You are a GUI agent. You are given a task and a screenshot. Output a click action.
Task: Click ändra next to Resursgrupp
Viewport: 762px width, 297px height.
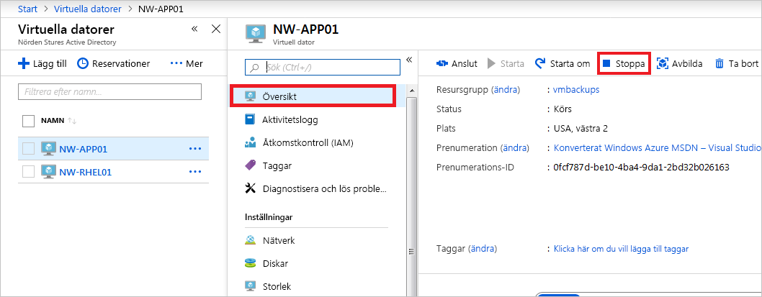506,89
